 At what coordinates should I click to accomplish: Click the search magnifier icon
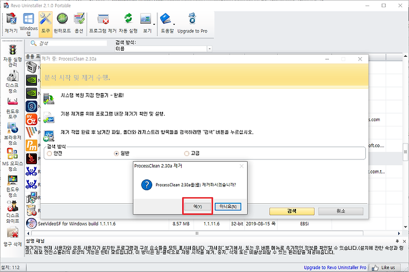pos(33,43)
